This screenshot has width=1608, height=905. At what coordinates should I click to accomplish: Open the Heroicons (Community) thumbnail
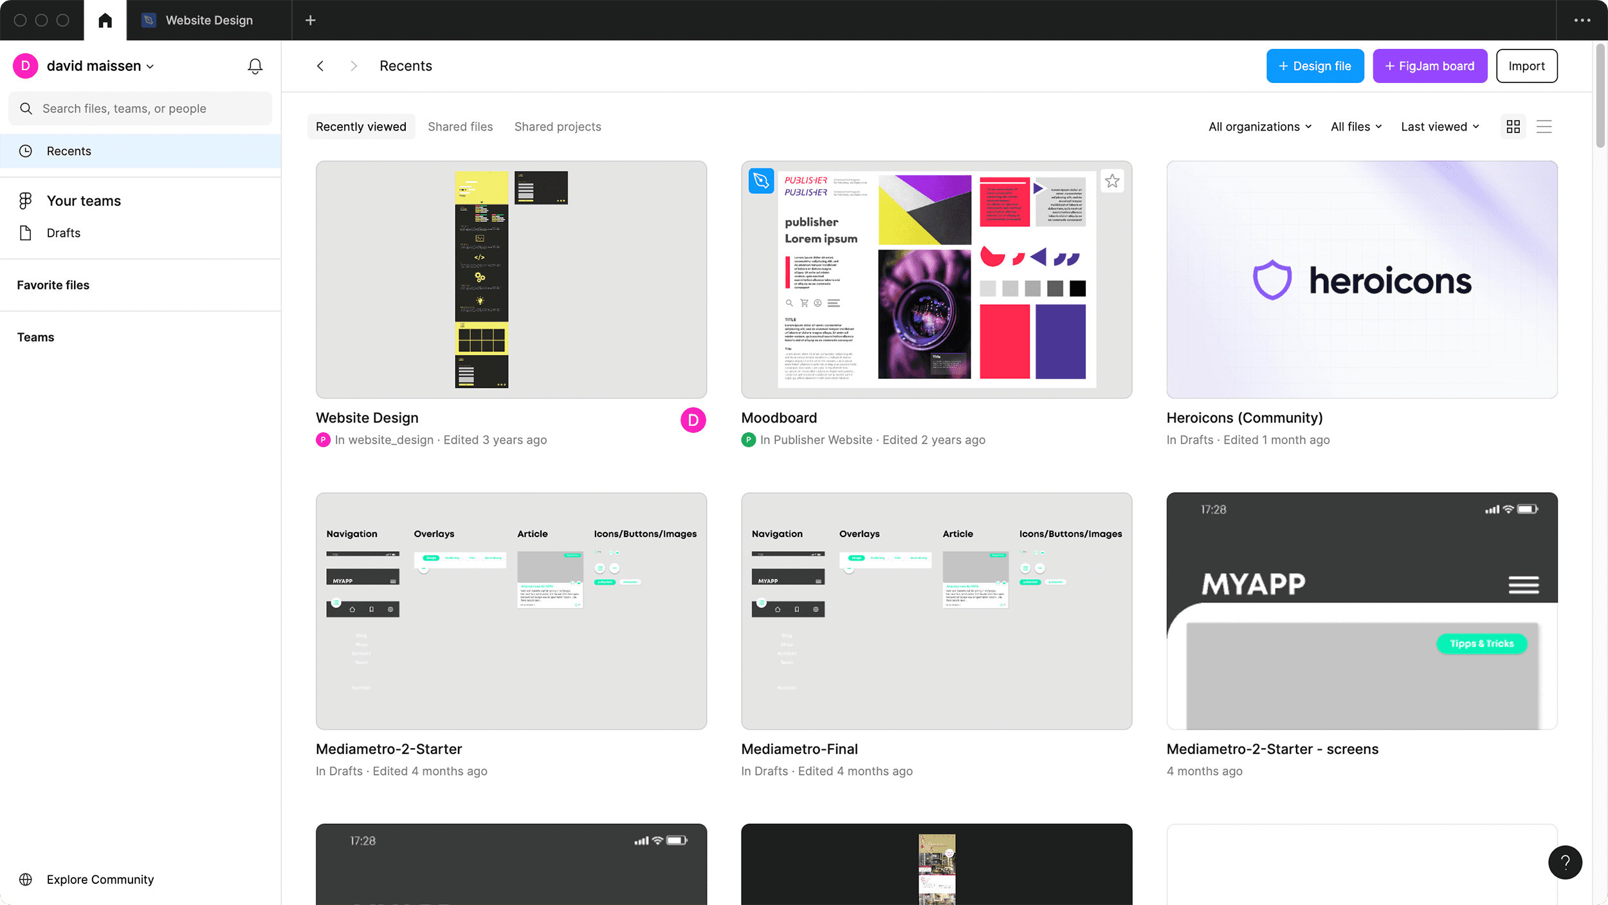tap(1362, 280)
